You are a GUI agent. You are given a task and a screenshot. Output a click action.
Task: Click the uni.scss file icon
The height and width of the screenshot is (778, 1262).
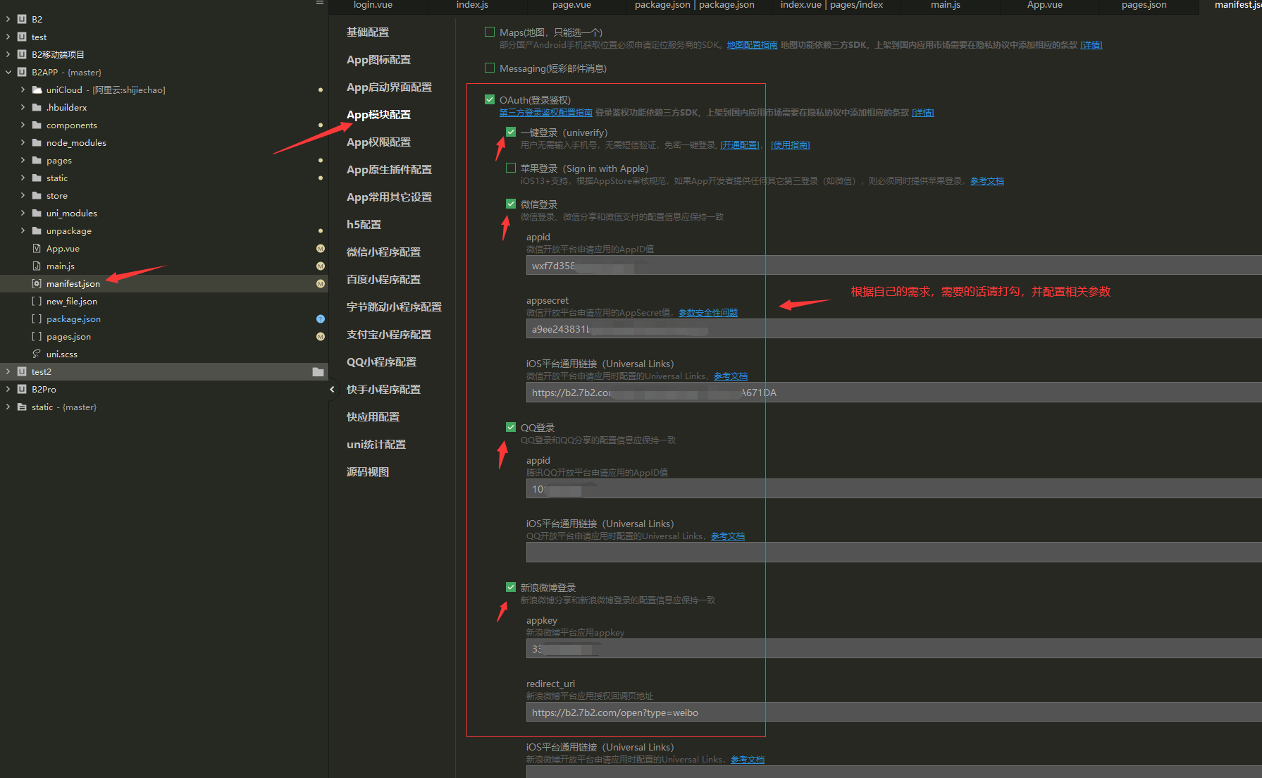[37, 354]
